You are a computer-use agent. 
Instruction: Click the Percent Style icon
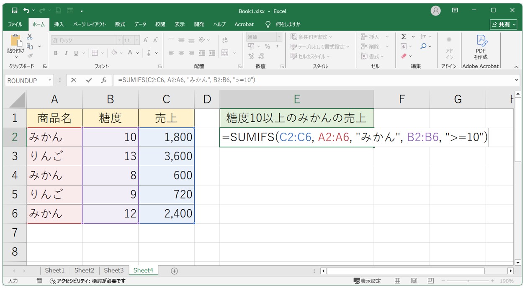(x=268, y=46)
